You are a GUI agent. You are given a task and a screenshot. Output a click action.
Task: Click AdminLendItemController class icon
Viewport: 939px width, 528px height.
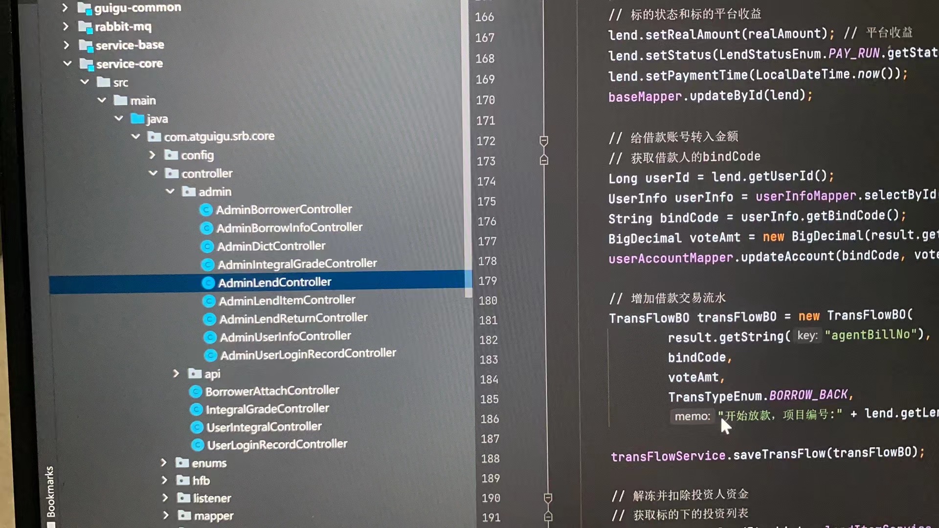(x=209, y=301)
